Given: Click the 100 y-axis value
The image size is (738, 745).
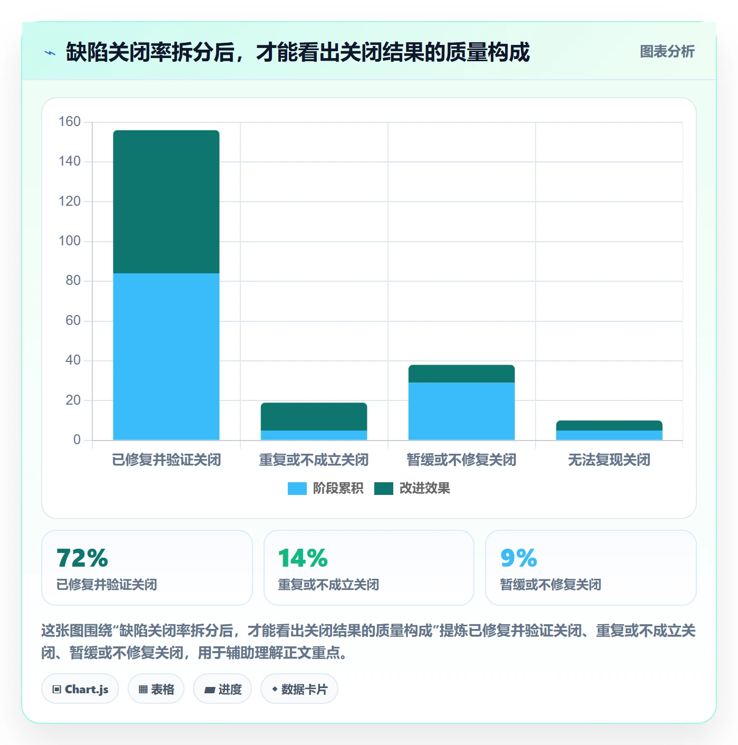Looking at the screenshot, I should click(70, 241).
